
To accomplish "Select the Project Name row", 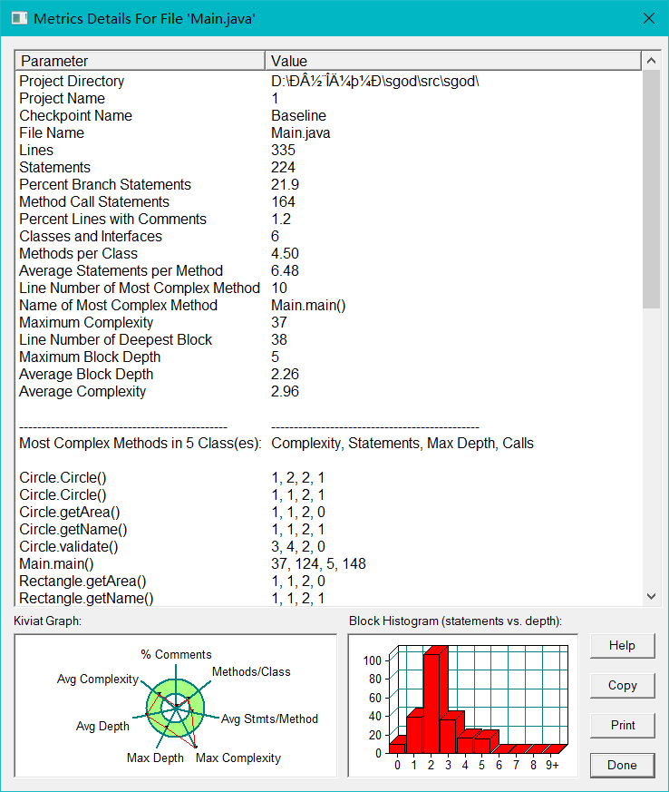I will [x=328, y=98].
